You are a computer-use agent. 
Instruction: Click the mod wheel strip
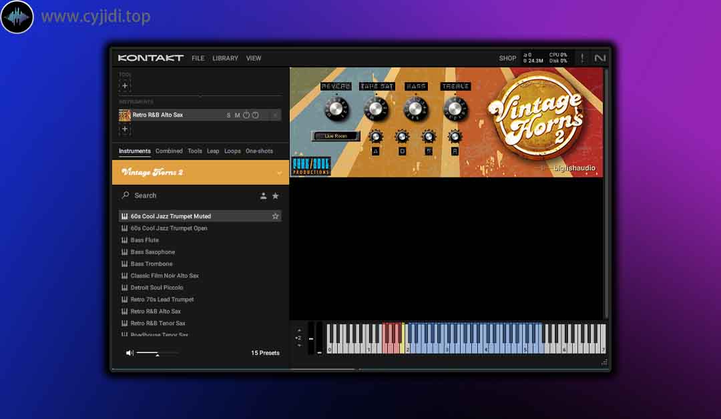click(x=320, y=338)
